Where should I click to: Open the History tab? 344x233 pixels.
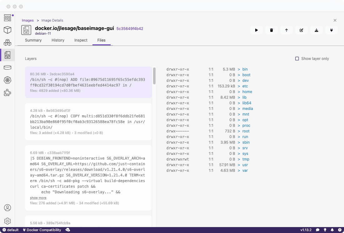[x=58, y=40]
